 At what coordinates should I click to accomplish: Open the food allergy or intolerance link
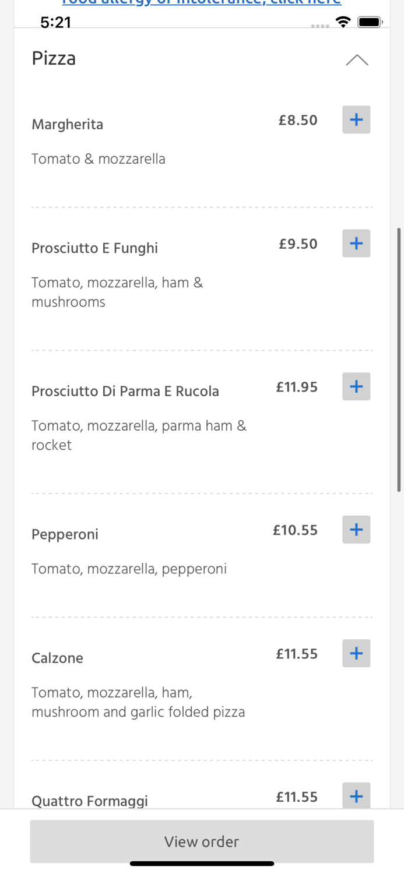(x=201, y=2)
